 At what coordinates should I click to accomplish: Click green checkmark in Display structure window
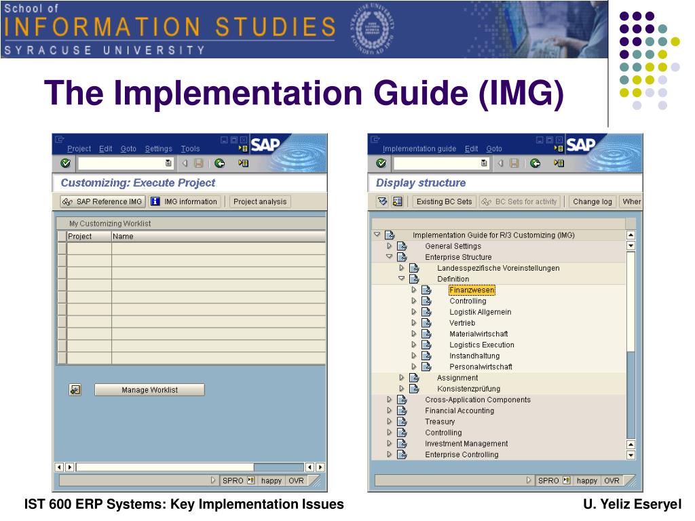(381, 163)
